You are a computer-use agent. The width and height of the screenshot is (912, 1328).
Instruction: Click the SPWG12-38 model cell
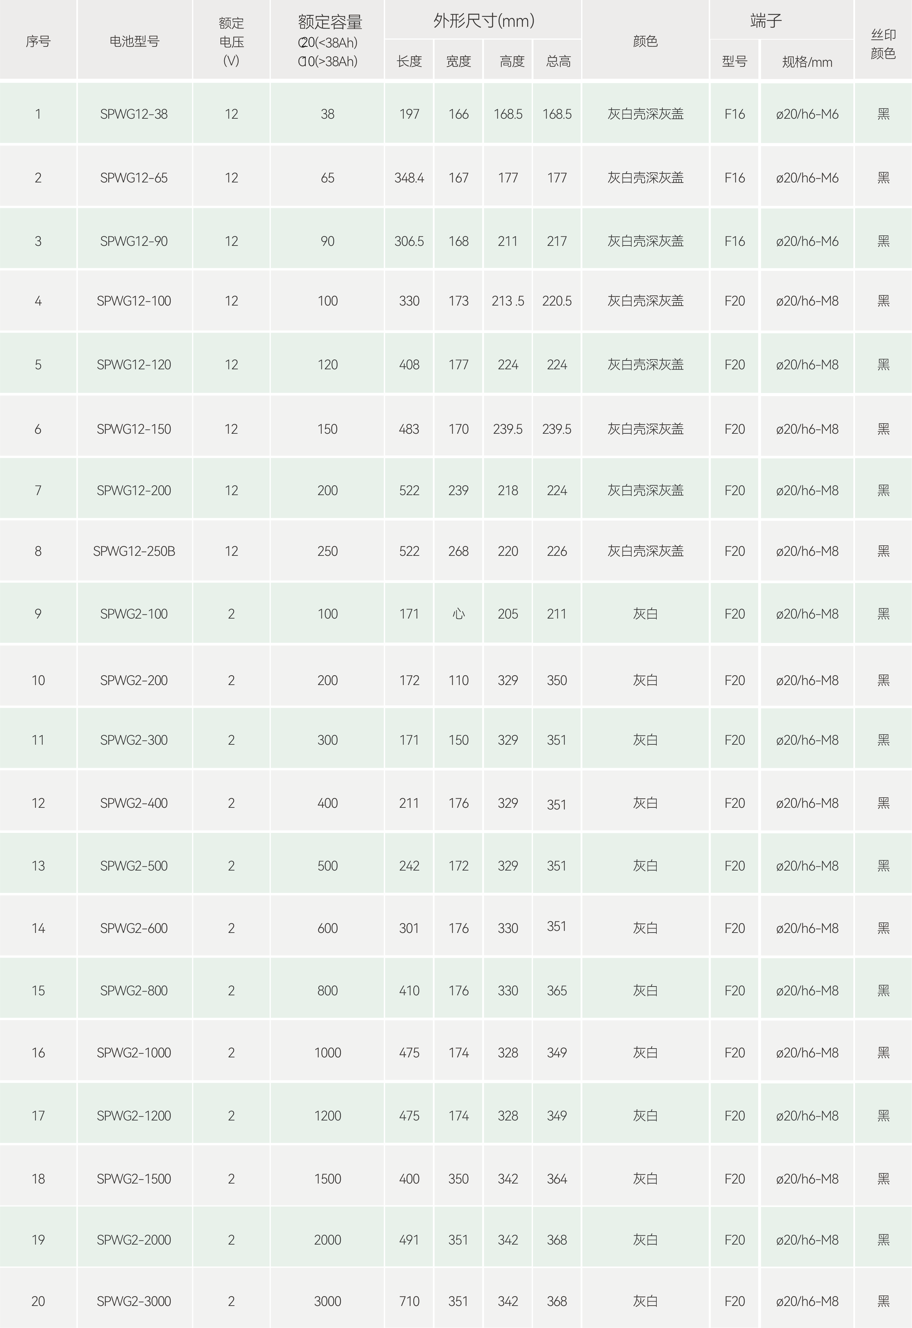pyautogui.click(x=134, y=114)
